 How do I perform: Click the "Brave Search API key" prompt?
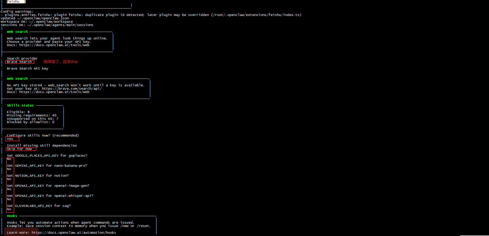(x=28, y=69)
